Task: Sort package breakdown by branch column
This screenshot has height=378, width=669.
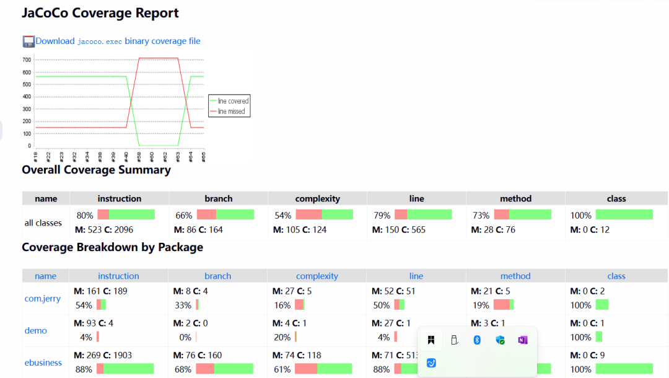Action: click(217, 276)
